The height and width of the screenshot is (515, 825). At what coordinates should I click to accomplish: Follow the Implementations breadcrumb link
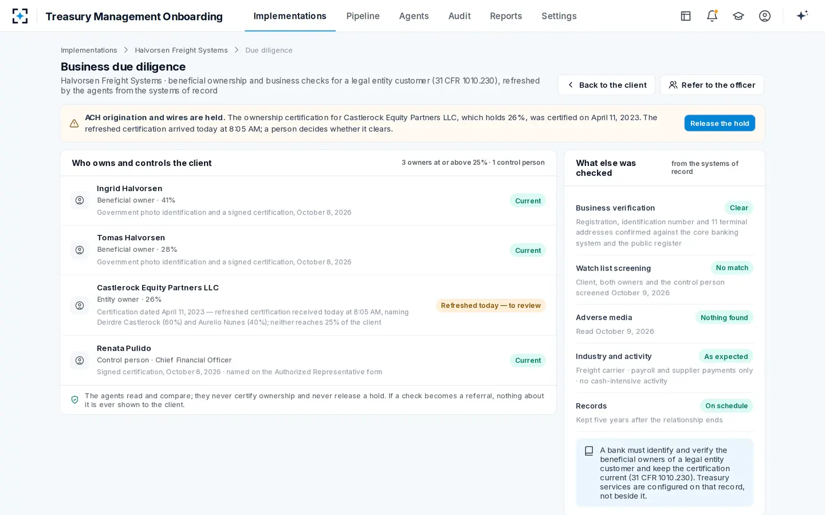click(89, 50)
